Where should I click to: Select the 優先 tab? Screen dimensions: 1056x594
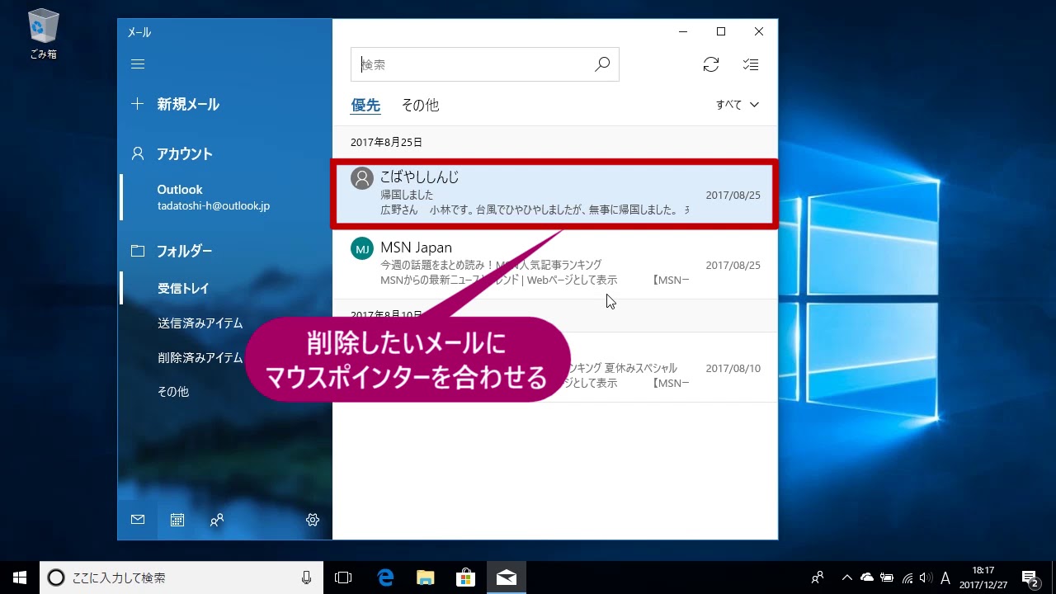tap(365, 106)
